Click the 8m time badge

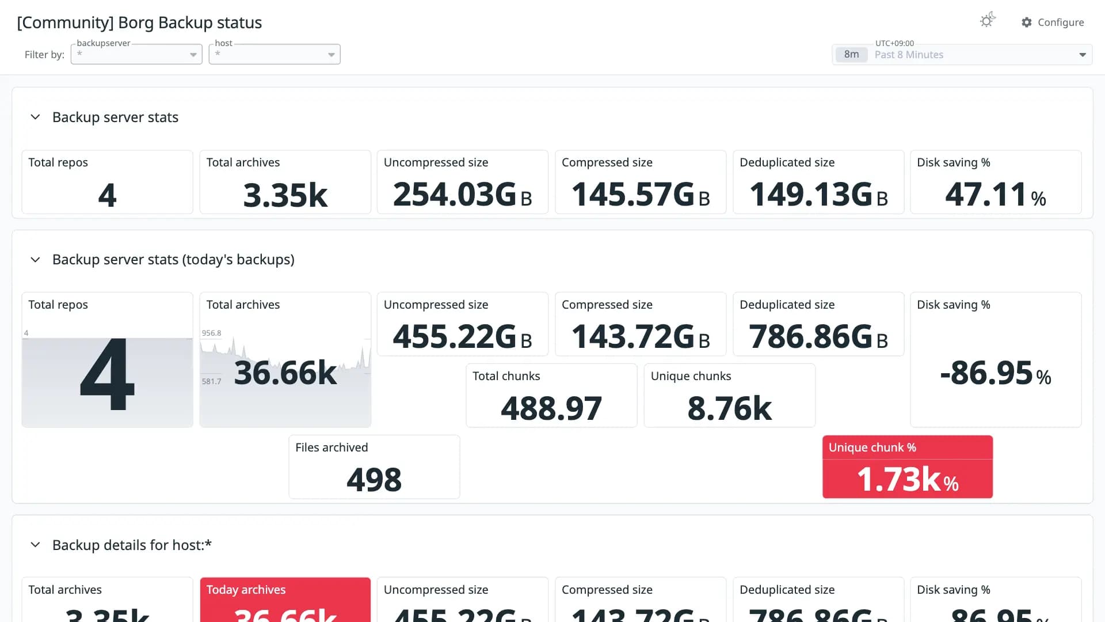point(851,55)
